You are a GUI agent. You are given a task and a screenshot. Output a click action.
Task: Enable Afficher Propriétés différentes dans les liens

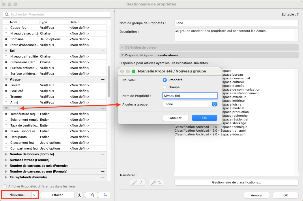[x=4, y=186]
